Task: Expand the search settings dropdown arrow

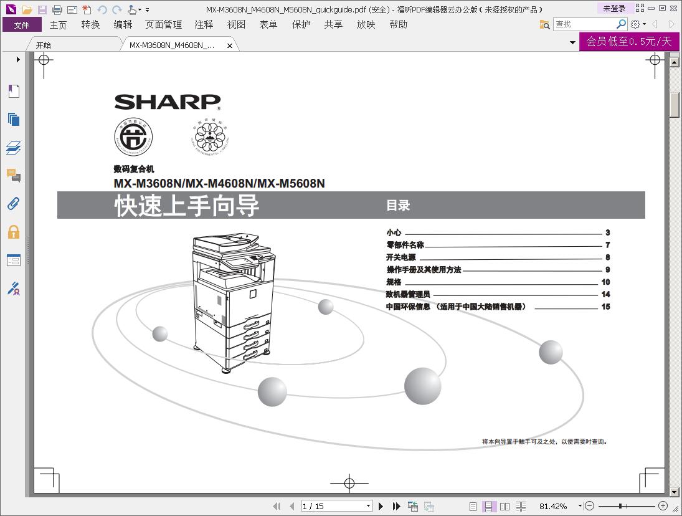Action: 644,24
